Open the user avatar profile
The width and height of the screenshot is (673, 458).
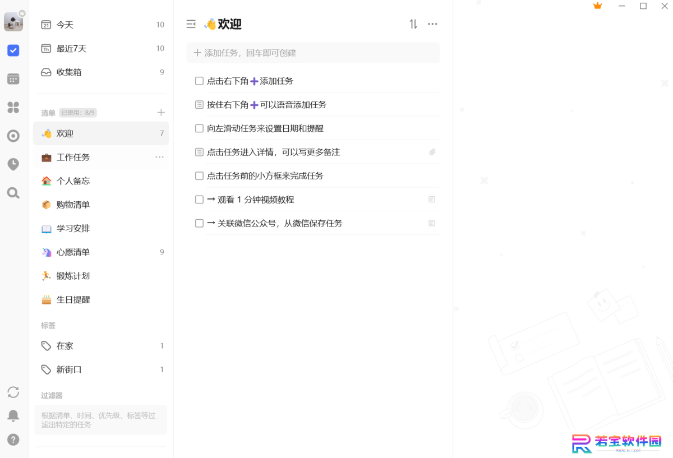point(13,22)
